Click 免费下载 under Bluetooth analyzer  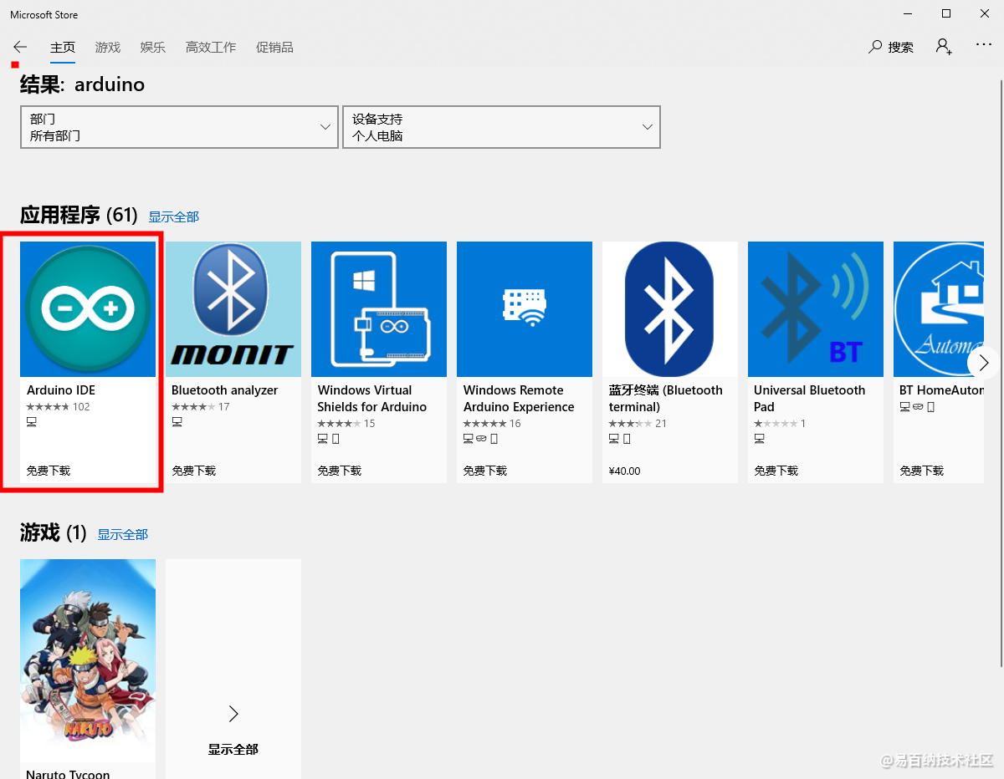click(x=194, y=471)
